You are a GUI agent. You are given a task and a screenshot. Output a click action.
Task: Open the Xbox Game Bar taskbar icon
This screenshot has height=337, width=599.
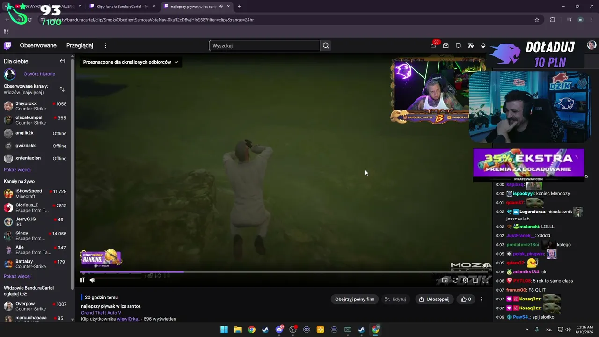coord(348,330)
